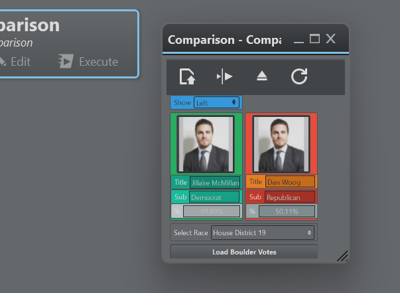400x293 pixels.
Task: Select the right candidate photo thumbnail
Action: pos(281,144)
